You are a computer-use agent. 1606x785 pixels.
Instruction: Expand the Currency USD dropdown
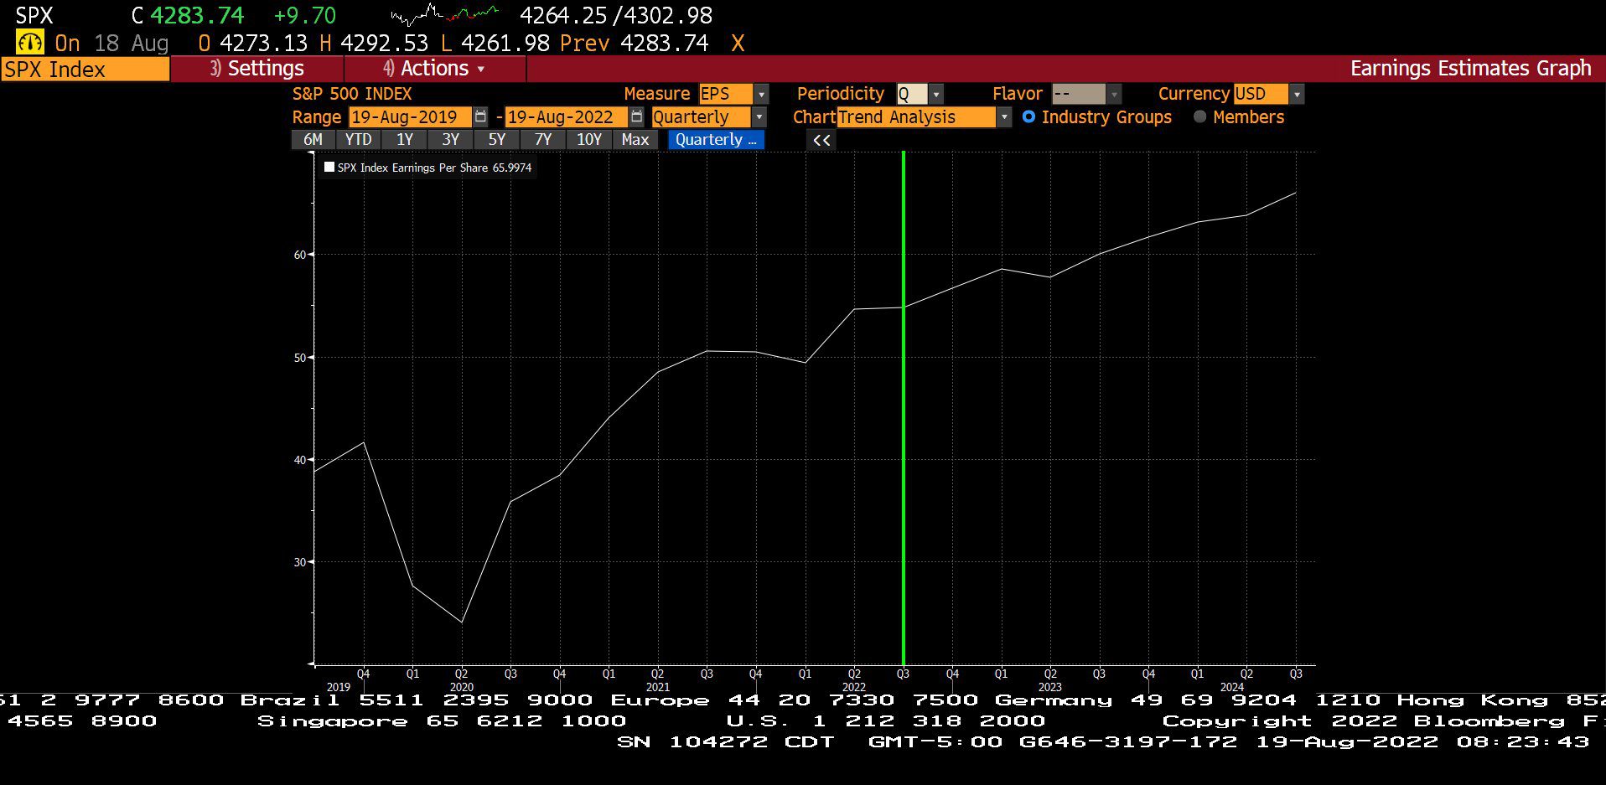(x=1297, y=94)
